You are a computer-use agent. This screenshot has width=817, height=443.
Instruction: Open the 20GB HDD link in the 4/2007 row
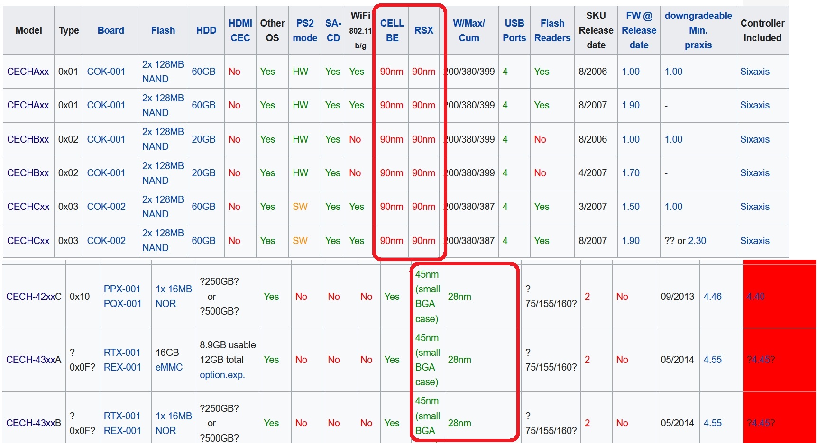(x=203, y=173)
